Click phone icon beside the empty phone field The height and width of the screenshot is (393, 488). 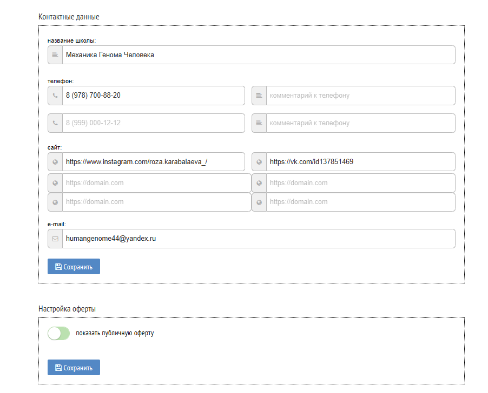point(55,123)
